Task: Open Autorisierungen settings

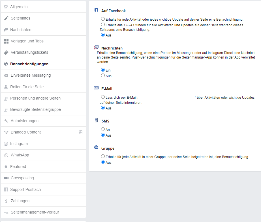Action: pos(43,121)
